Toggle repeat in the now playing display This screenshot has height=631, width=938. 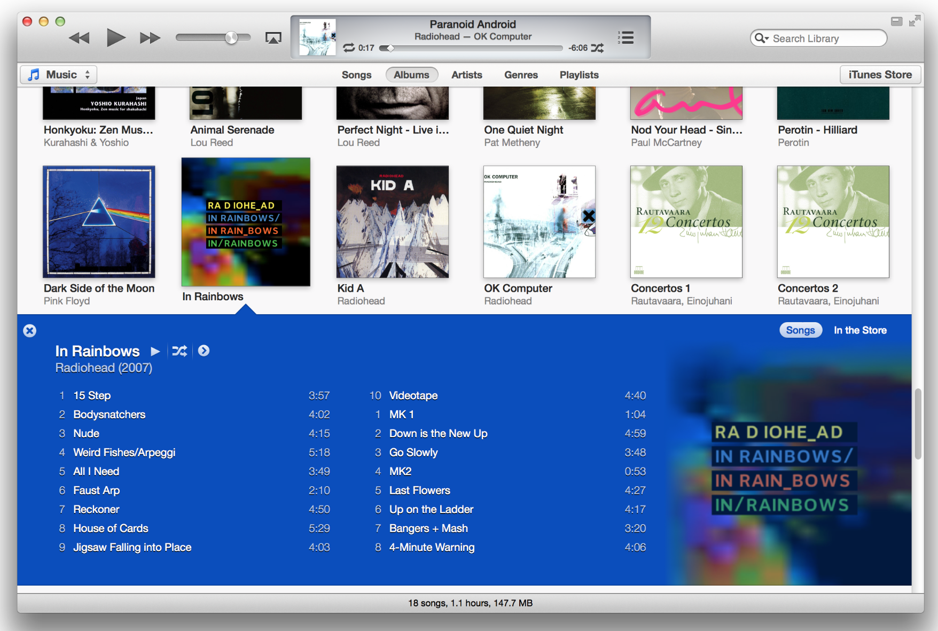349,48
